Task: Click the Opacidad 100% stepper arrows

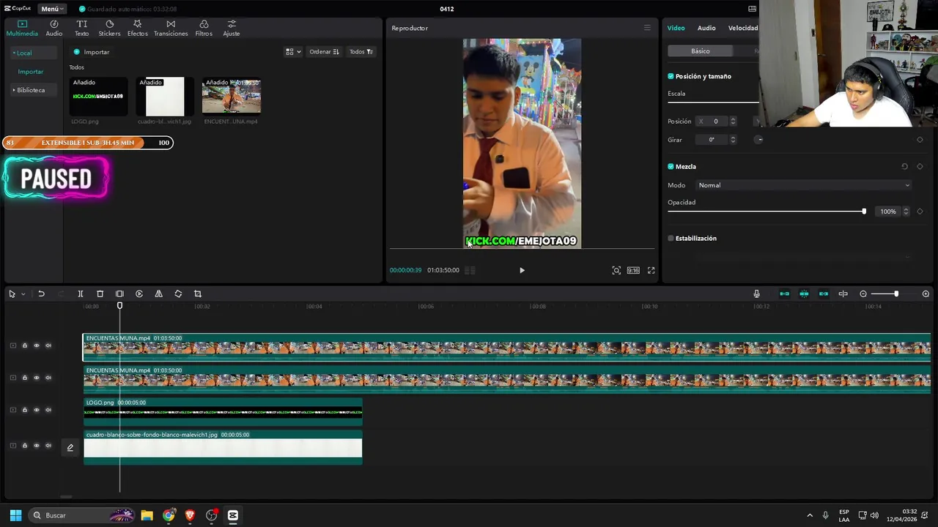Action: [906, 212]
